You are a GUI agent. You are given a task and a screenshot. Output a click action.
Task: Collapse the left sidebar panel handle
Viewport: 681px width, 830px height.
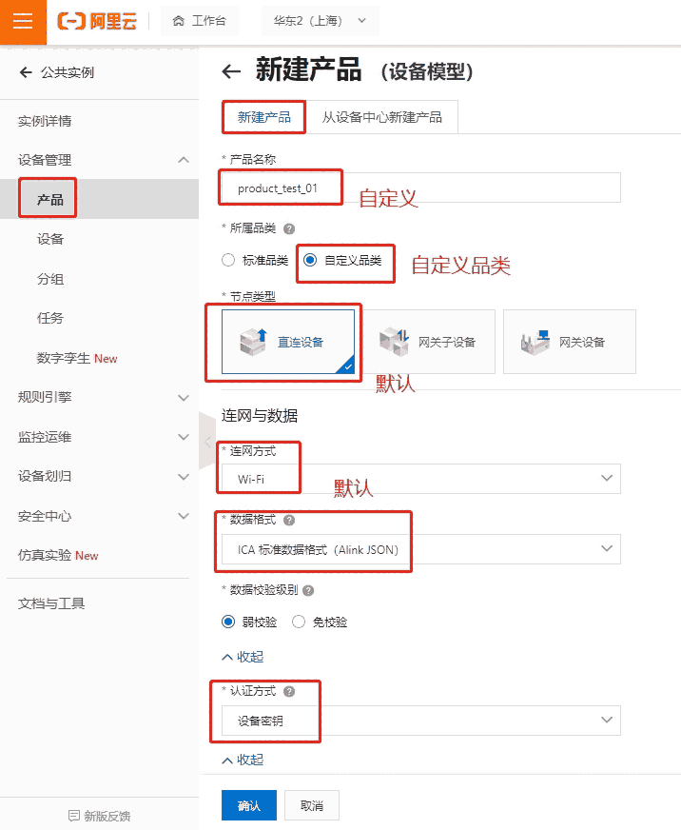point(207,441)
